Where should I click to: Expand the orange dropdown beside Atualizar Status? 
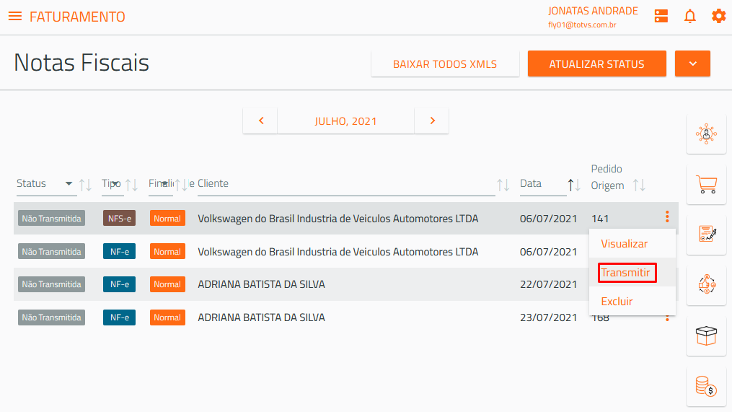pyautogui.click(x=693, y=64)
